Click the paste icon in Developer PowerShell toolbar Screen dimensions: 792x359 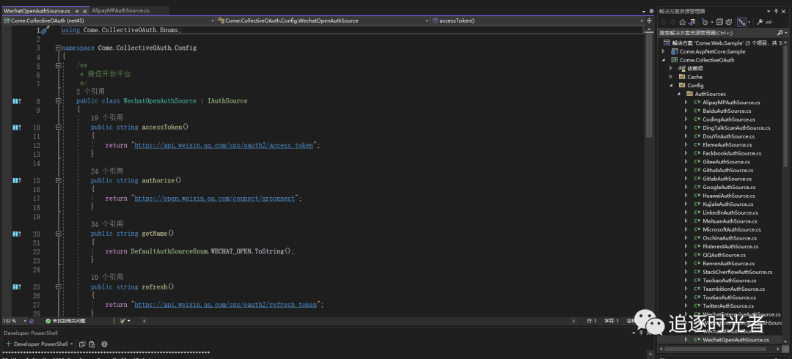(92, 344)
